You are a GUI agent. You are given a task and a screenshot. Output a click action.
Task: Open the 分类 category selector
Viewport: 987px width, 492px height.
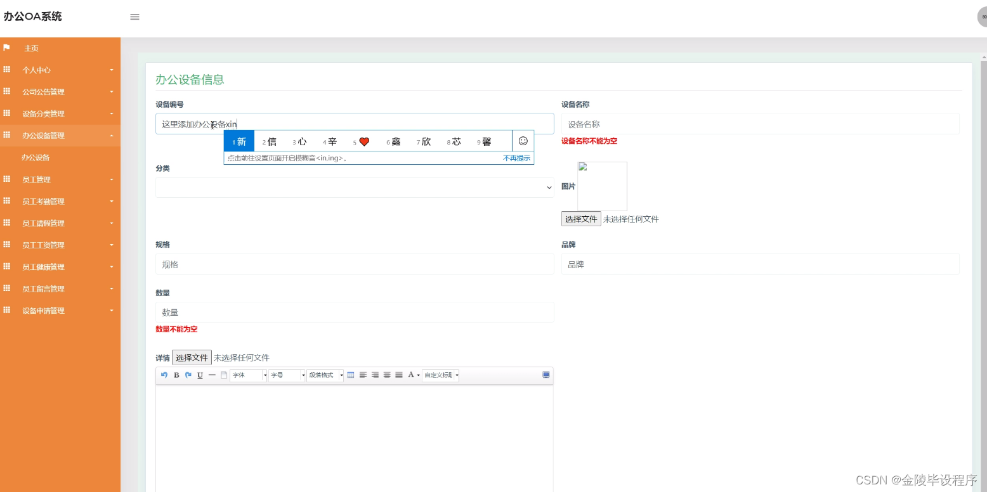355,187
